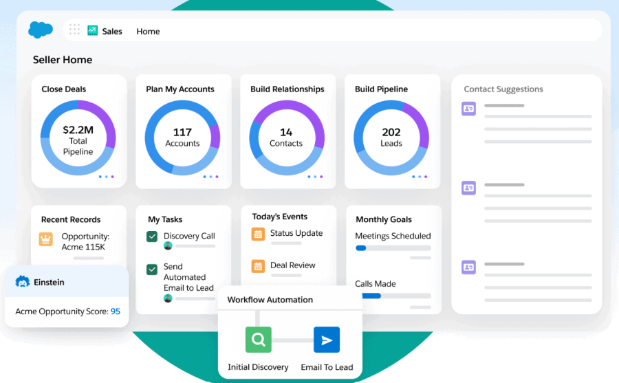Screen dimensions: 619x383
Task: Click the Deal Review calendar icon
Action: (x=258, y=266)
